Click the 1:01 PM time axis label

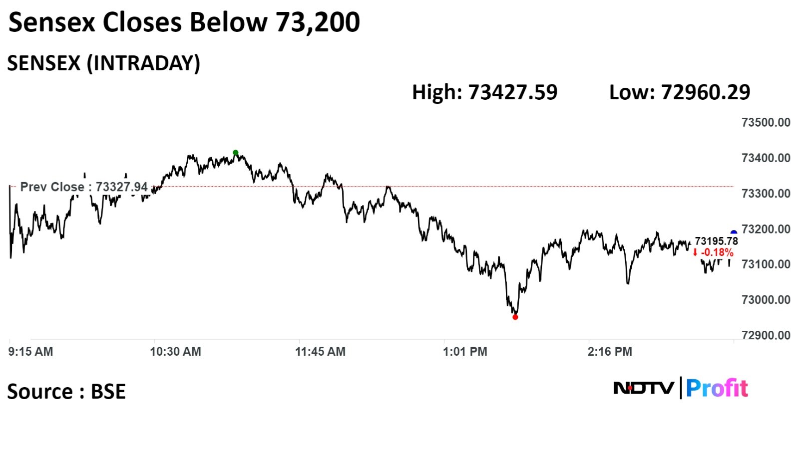(465, 352)
